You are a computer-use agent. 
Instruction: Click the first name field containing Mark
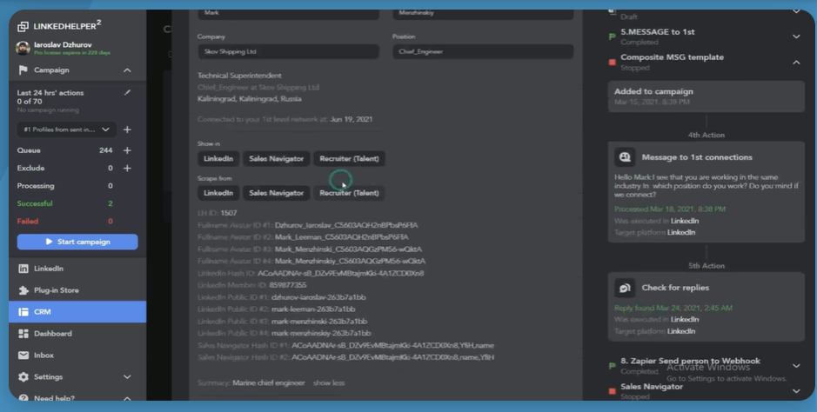point(288,14)
